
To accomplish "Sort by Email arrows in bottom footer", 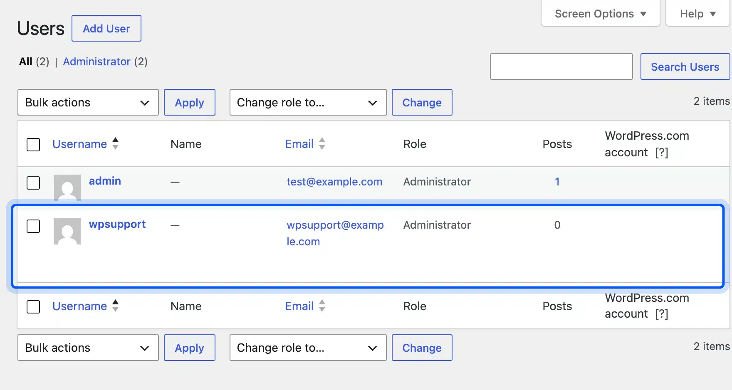I will [x=322, y=306].
